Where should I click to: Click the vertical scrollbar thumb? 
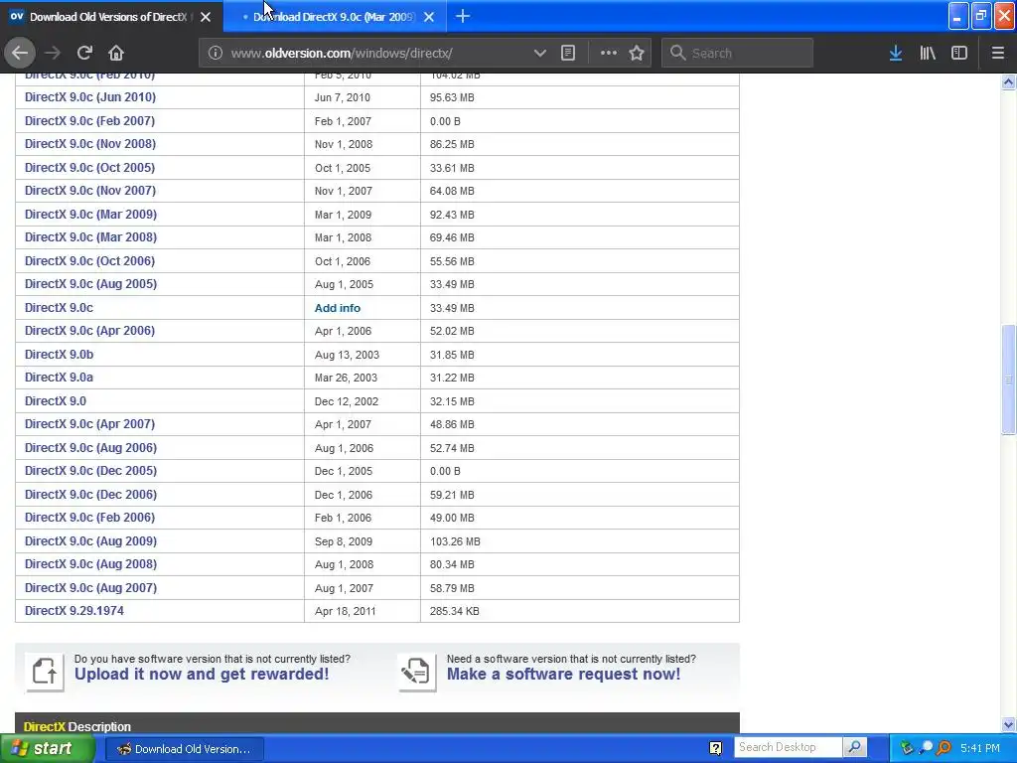tap(1009, 380)
